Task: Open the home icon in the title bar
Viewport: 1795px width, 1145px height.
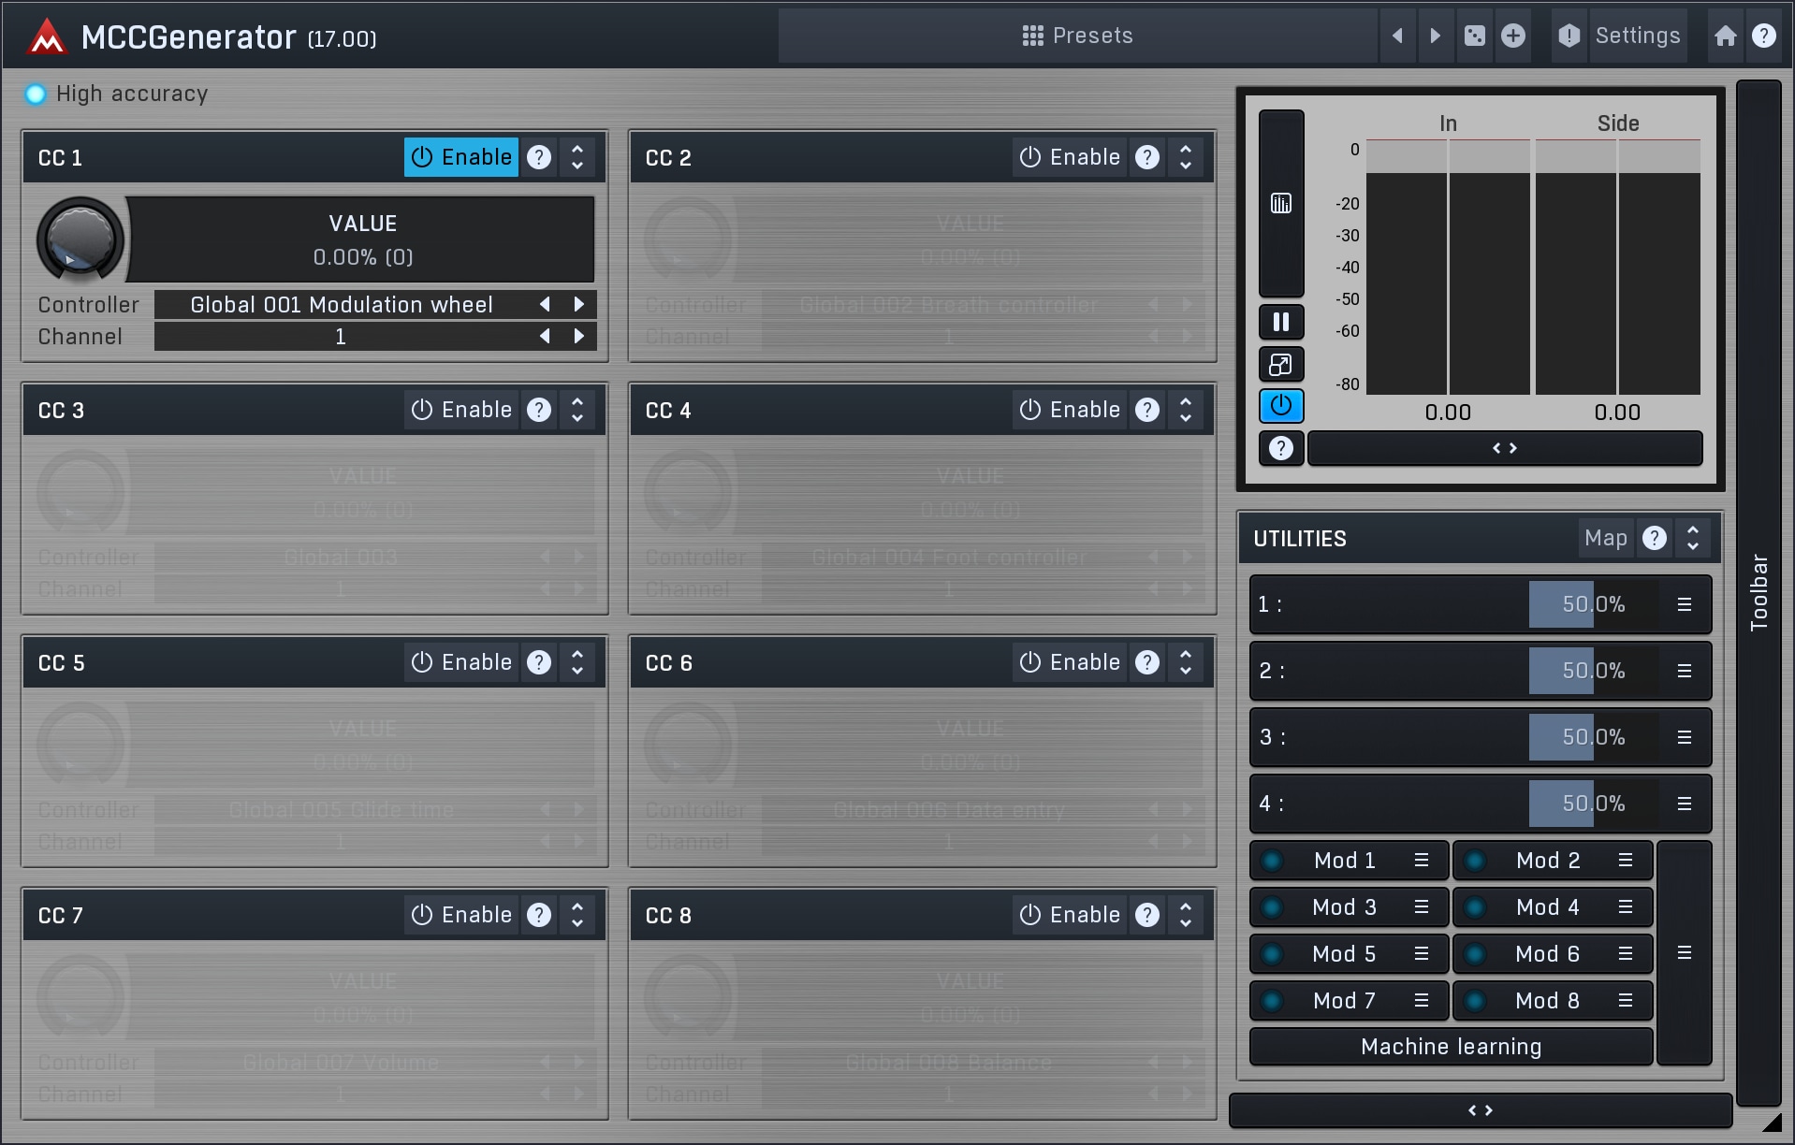Action: coord(1725,36)
